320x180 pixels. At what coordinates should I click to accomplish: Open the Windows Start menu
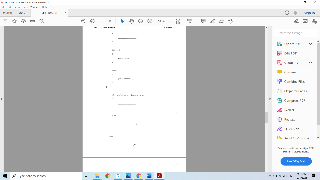[5, 176]
